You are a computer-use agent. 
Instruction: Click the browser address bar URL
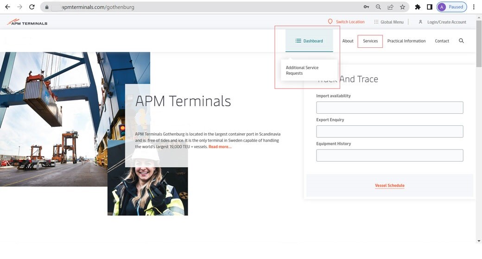(x=98, y=7)
